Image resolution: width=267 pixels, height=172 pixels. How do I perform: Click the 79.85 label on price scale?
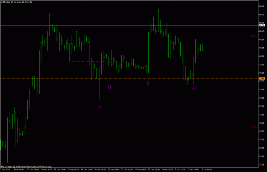click(x=261, y=65)
